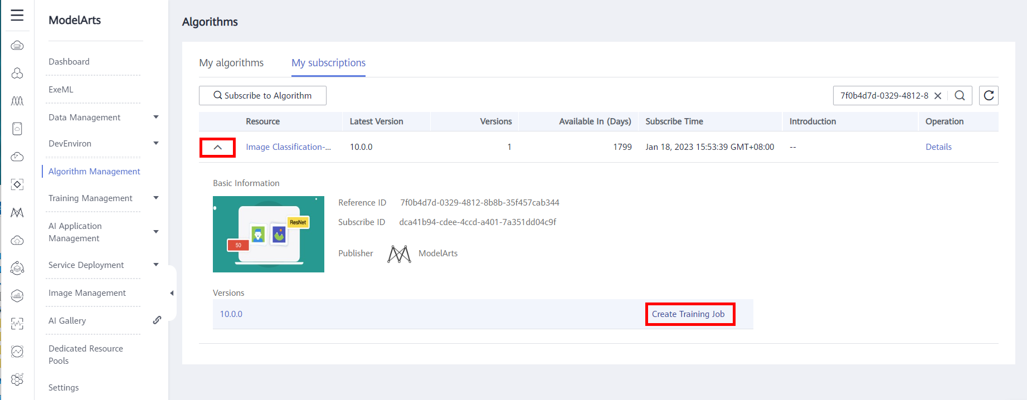The height and width of the screenshot is (400, 1027).
Task: Collapse the Image Classification row details
Action: [218, 148]
